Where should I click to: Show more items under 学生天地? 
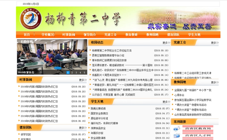tap(166, 102)
